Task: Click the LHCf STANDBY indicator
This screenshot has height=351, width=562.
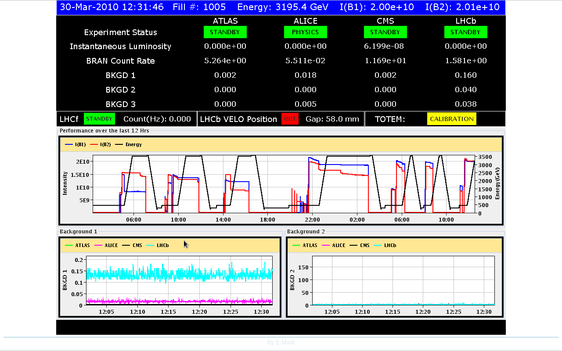Action: (x=99, y=119)
